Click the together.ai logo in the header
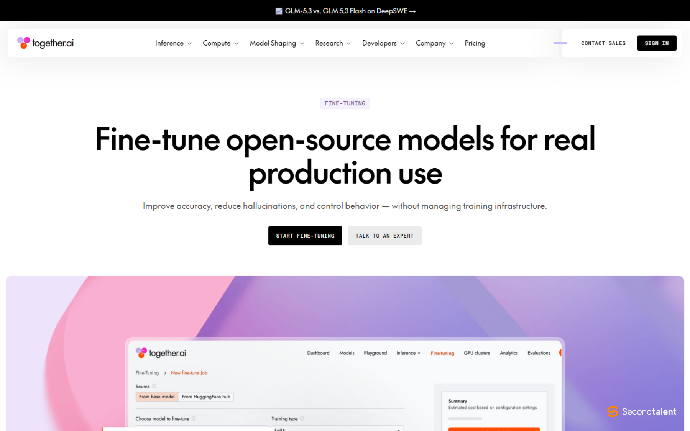This screenshot has width=690, height=431. 45,43
